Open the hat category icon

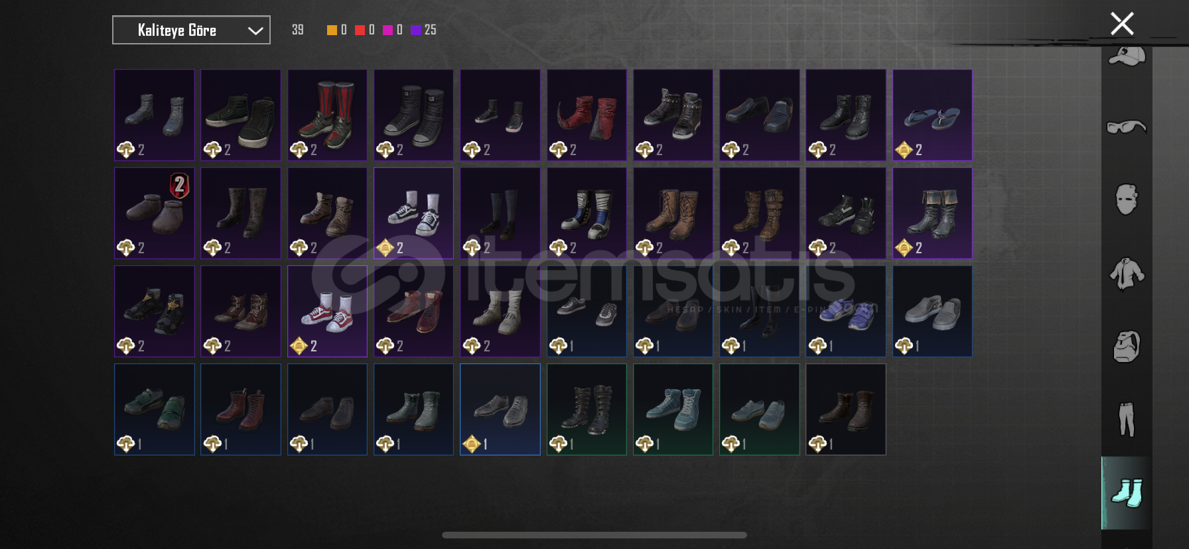(1127, 56)
